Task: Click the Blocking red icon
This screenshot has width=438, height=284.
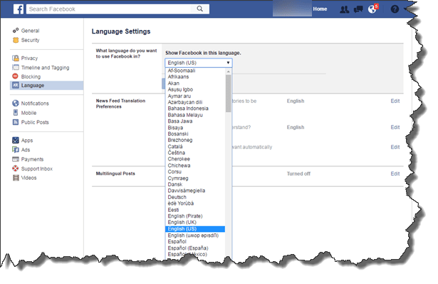Action: (x=16, y=76)
